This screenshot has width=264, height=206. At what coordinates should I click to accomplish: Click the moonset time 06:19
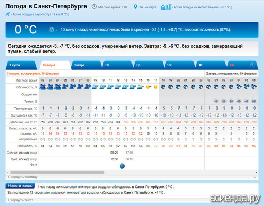tap(129, 159)
